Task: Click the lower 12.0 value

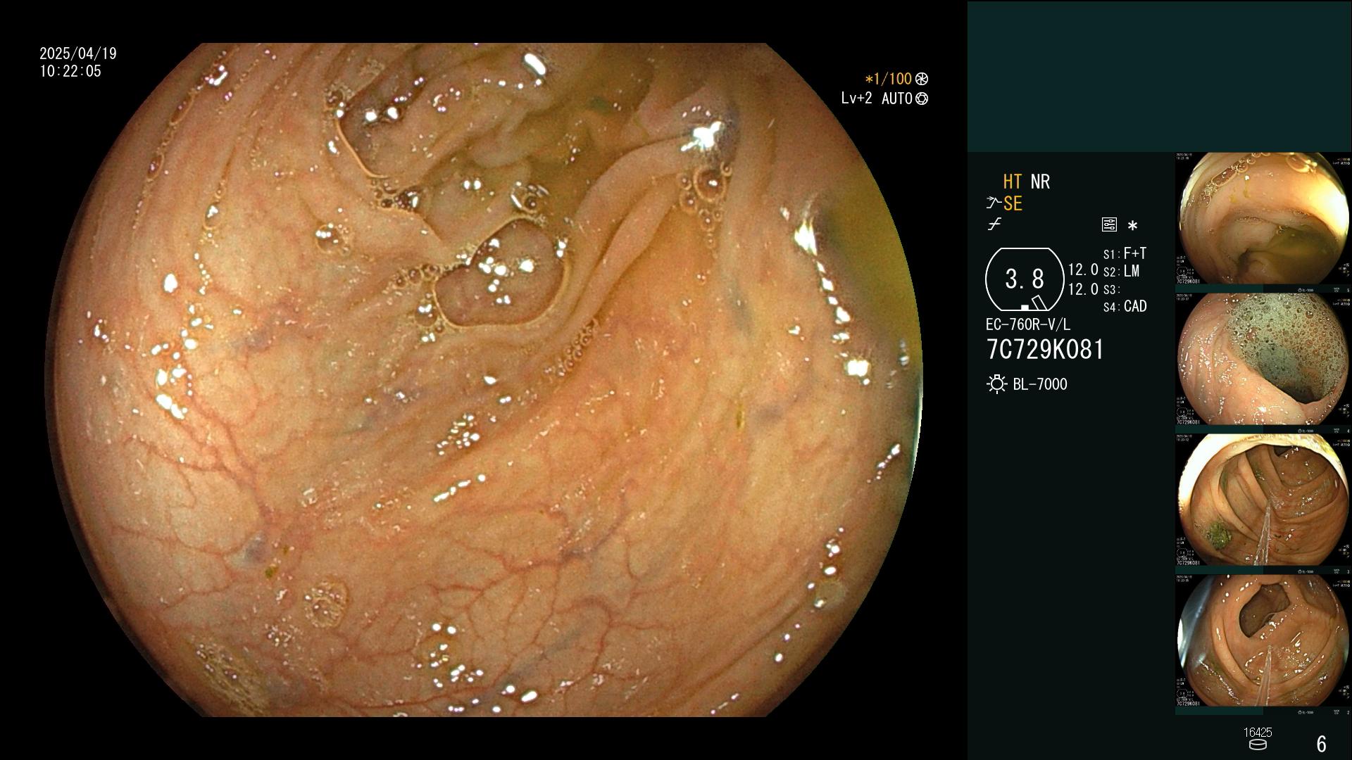Action: point(1083,289)
